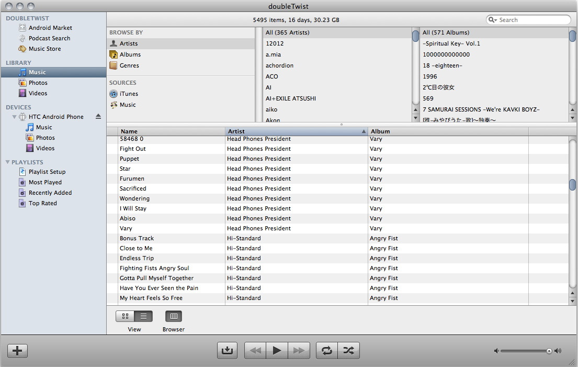Image resolution: width=578 pixels, height=367 pixels.
Task: Click the mute speaker icon
Action: point(496,351)
